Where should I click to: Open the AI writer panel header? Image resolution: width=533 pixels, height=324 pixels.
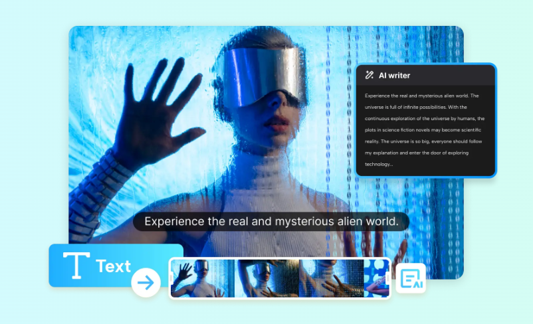coord(426,75)
